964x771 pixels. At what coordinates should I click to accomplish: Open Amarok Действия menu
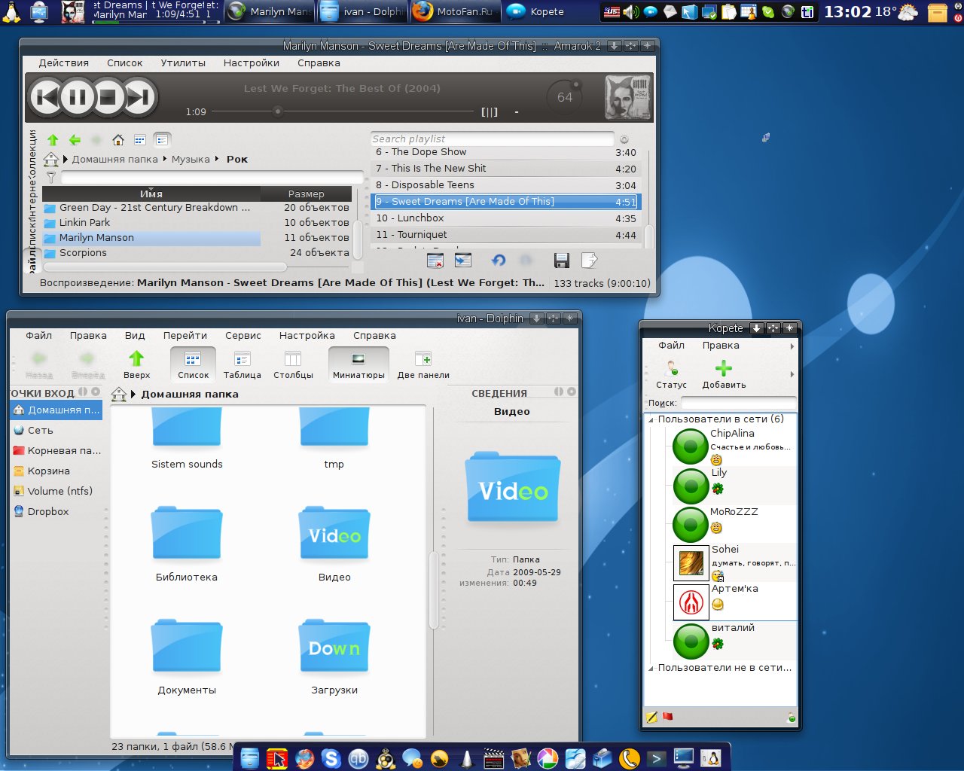coord(63,63)
